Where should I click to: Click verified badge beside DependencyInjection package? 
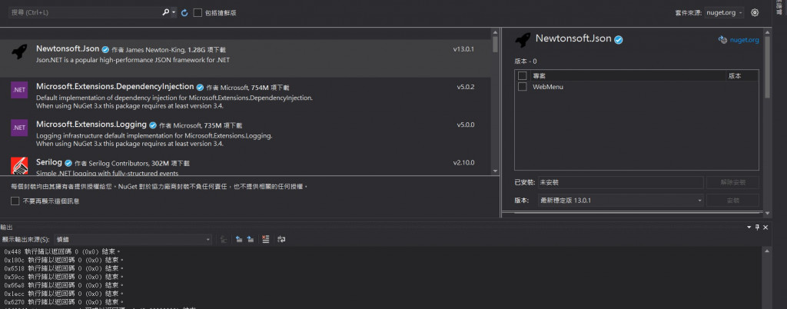[200, 88]
